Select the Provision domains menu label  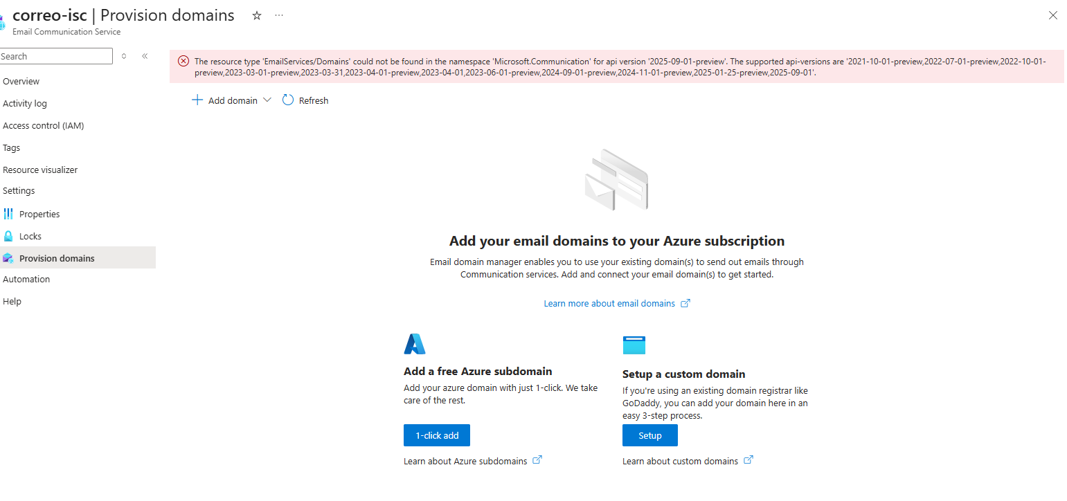click(x=57, y=258)
